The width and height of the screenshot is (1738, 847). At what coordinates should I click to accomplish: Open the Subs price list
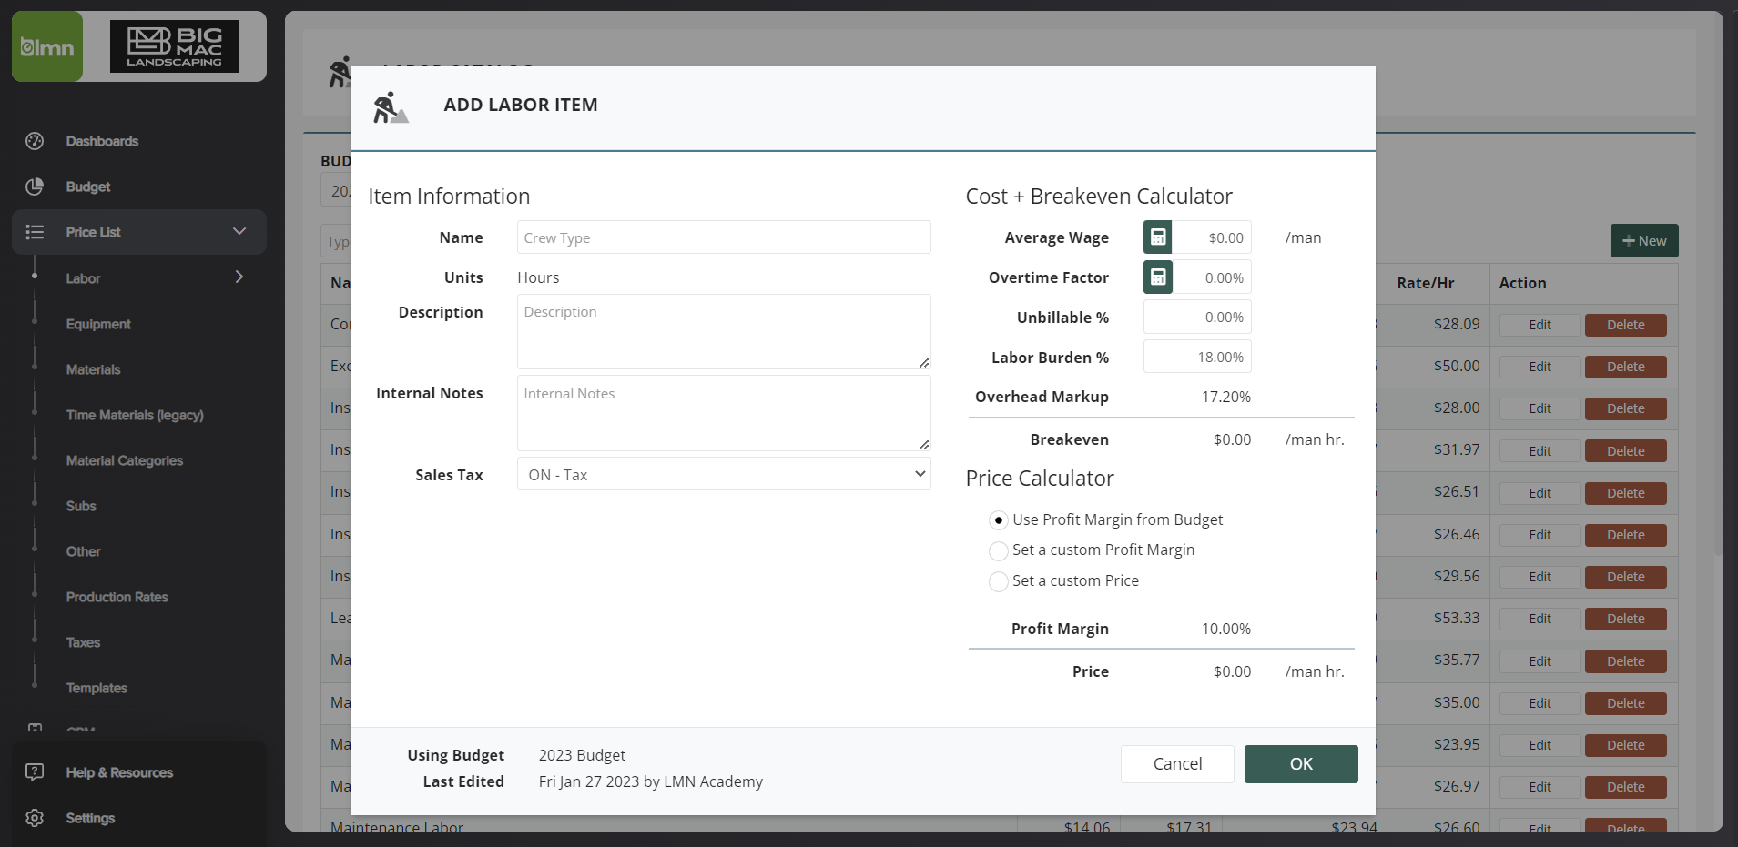(x=81, y=506)
